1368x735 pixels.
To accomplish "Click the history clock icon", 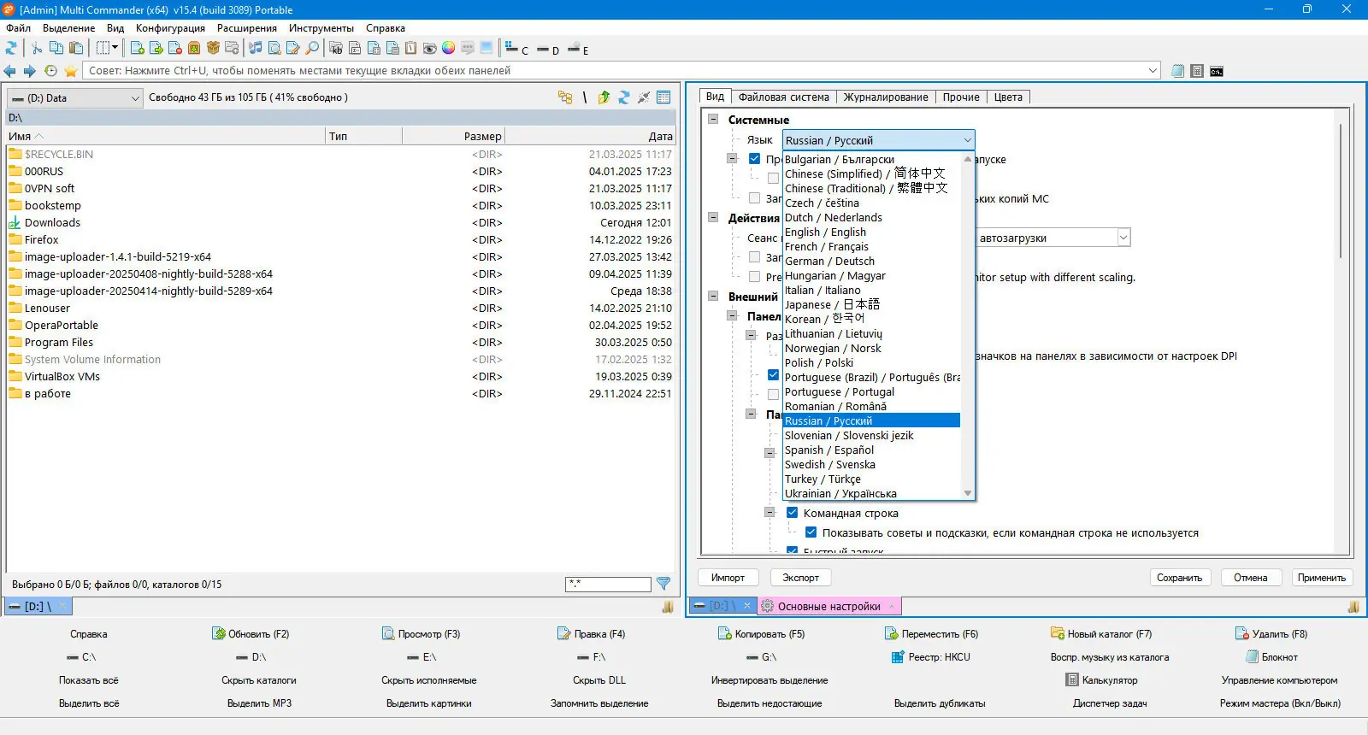I will (50, 71).
